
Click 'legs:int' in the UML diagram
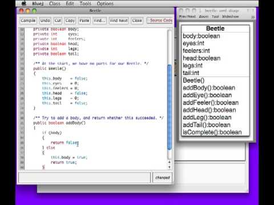pos(192,65)
